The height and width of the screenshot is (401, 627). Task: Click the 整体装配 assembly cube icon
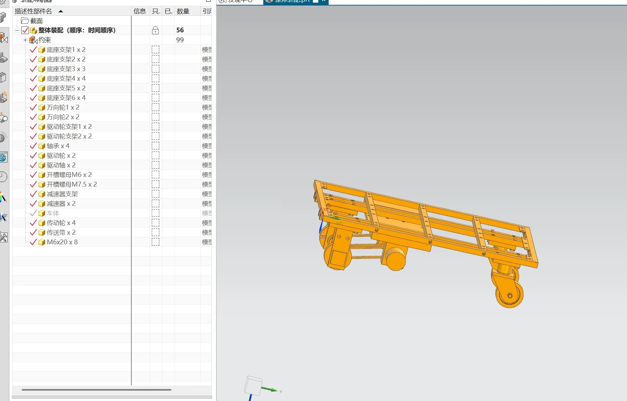[x=33, y=30]
